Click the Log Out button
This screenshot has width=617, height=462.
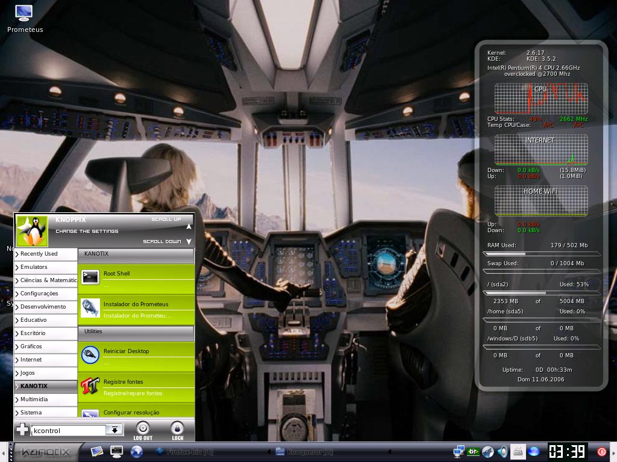(142, 431)
